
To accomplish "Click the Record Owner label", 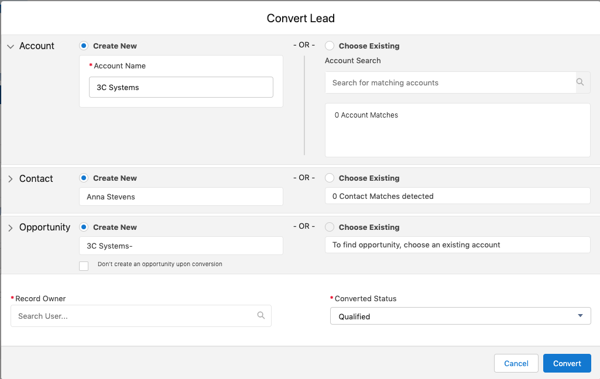I will [x=40, y=299].
